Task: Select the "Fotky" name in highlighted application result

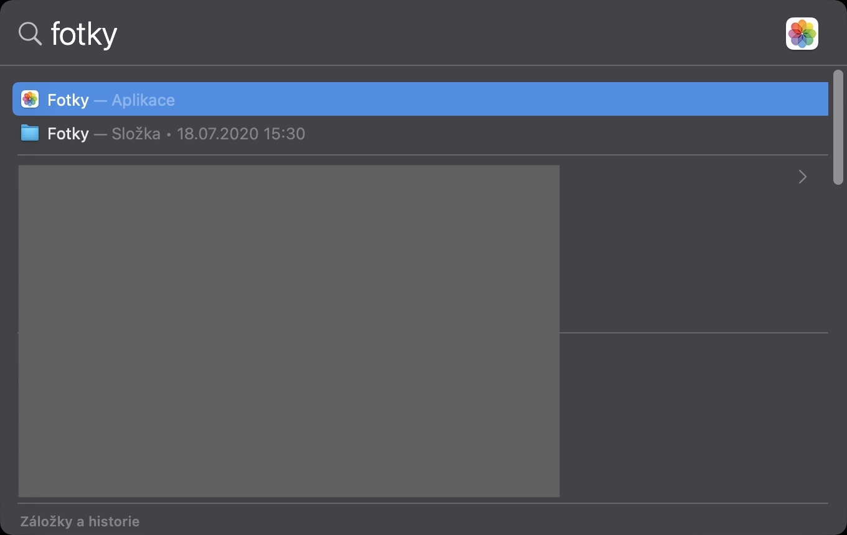Action: pos(68,100)
